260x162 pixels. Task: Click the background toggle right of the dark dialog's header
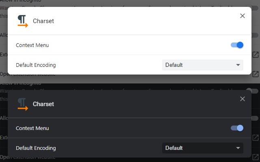[255, 118]
